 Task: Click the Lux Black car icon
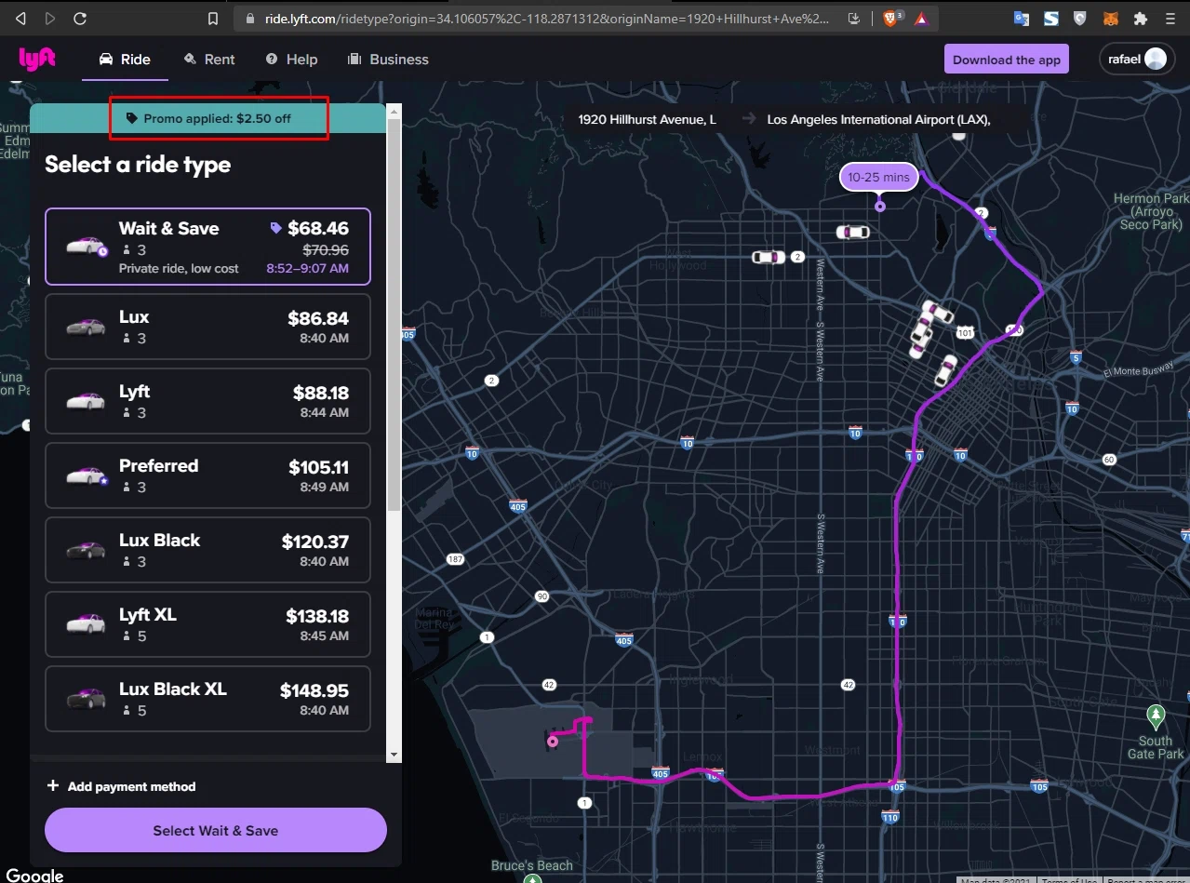(x=86, y=550)
